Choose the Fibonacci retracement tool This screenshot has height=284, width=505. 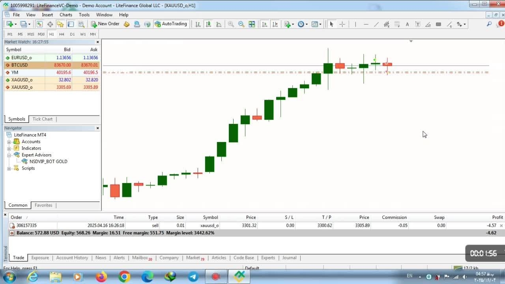[x=397, y=24]
